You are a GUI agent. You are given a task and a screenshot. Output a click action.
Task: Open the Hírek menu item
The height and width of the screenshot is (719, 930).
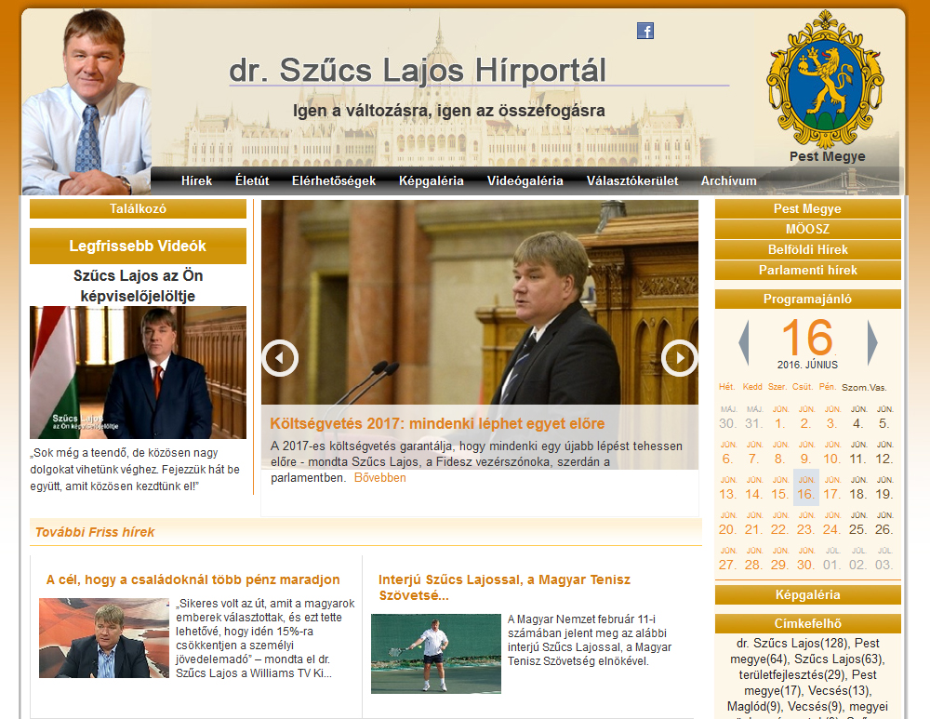tap(196, 181)
